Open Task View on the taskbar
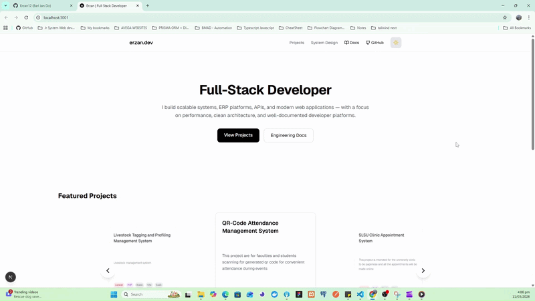This screenshot has height=301, width=535. (188, 294)
